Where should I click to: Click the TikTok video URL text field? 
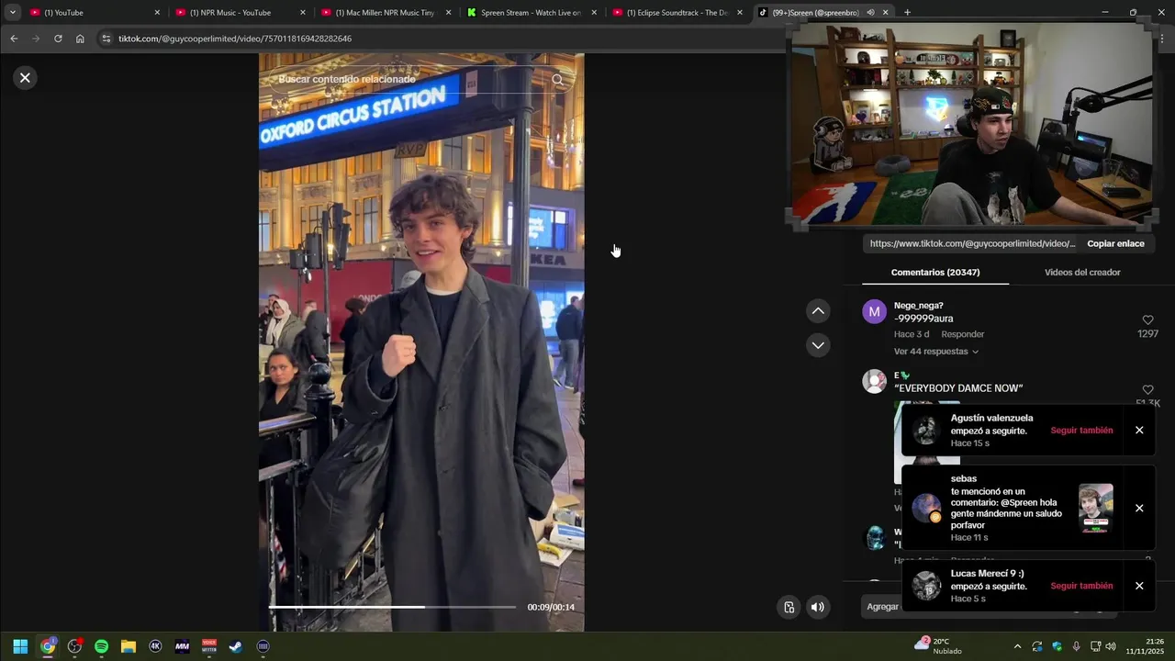tap(972, 243)
